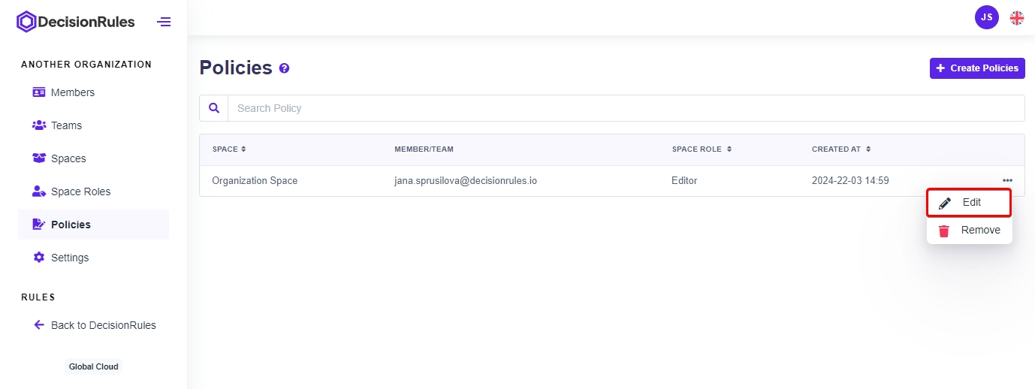
Task: Open the JS user avatar menu
Action: 986,17
